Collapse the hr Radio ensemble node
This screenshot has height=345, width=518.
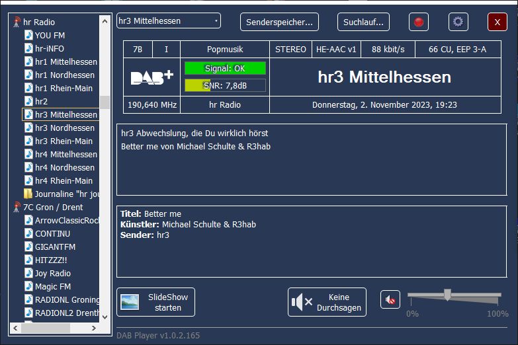click(x=17, y=22)
